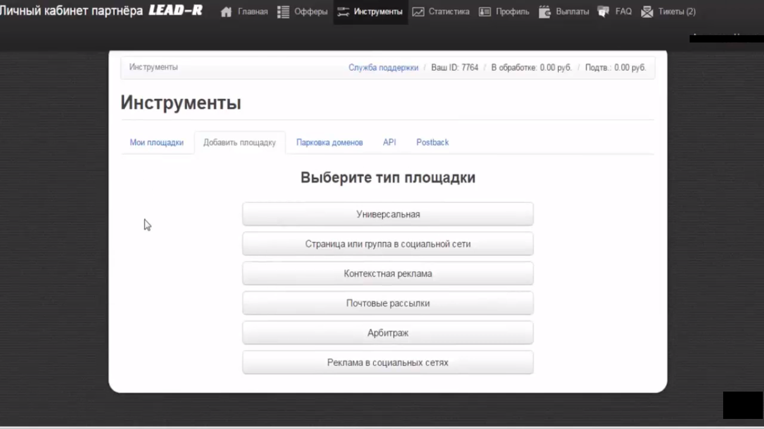
Task: Switch to the API tab
Action: 389,142
